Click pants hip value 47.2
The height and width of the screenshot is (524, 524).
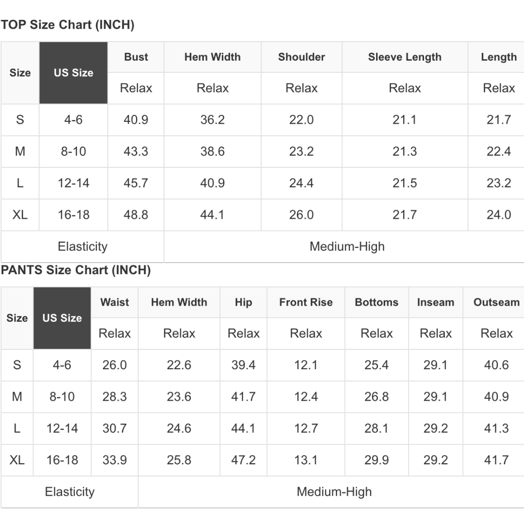(x=243, y=460)
